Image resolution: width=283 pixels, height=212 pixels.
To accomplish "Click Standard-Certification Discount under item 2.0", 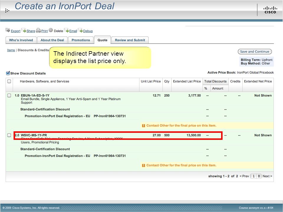I will click(45, 149).
